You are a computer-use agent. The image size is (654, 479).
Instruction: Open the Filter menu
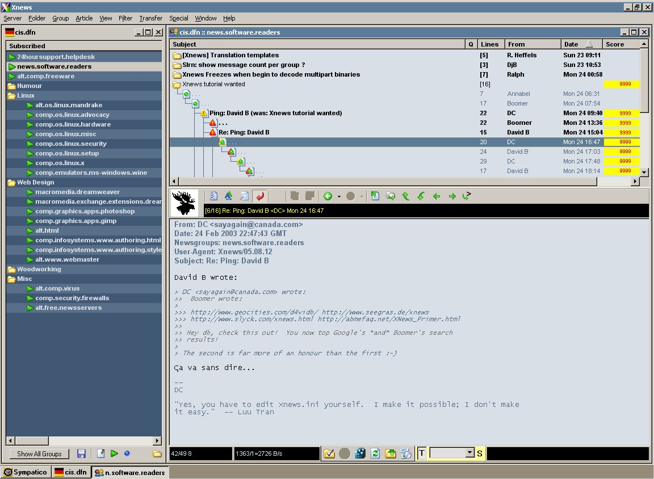(125, 18)
